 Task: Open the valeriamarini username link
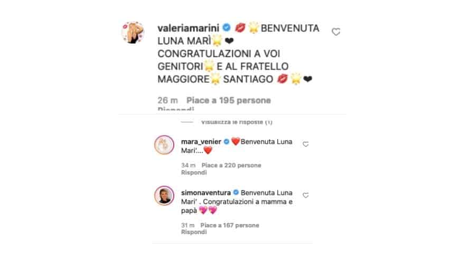pos(189,28)
